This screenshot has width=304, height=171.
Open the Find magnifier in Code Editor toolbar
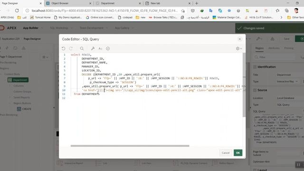coord(82,48)
